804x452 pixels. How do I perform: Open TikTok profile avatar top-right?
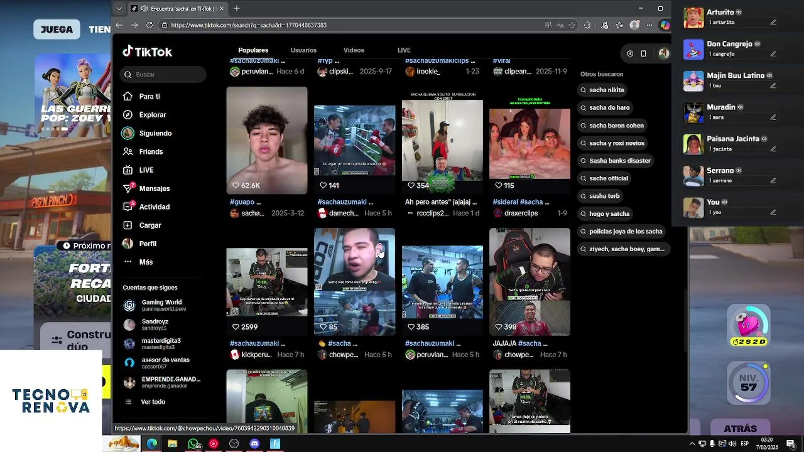click(x=663, y=54)
